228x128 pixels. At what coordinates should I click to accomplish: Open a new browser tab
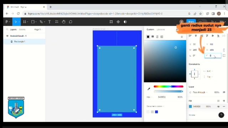51,7
